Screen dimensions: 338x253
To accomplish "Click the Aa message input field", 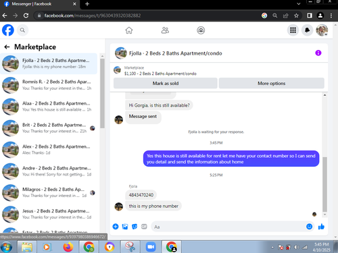I will tap(228, 227).
